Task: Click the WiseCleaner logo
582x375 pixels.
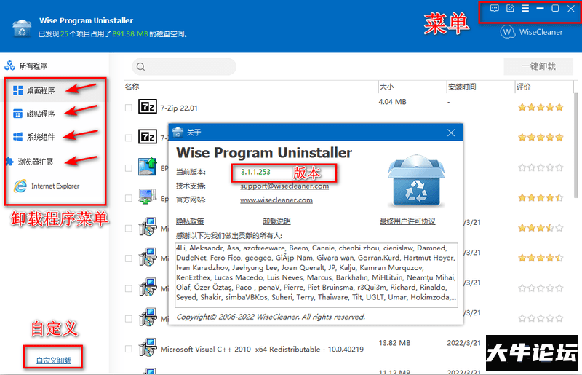Action: point(532,32)
